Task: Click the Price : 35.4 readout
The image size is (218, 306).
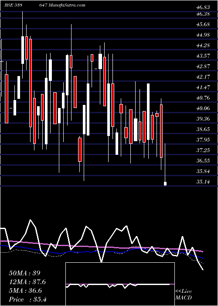Action: pyautogui.click(x=27, y=299)
